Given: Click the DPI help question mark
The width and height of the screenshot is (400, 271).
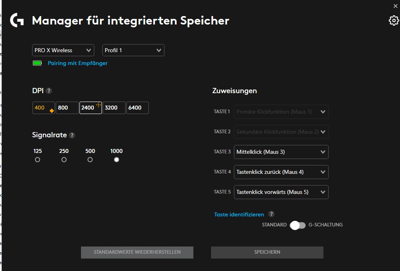Looking at the screenshot, I should [x=49, y=91].
